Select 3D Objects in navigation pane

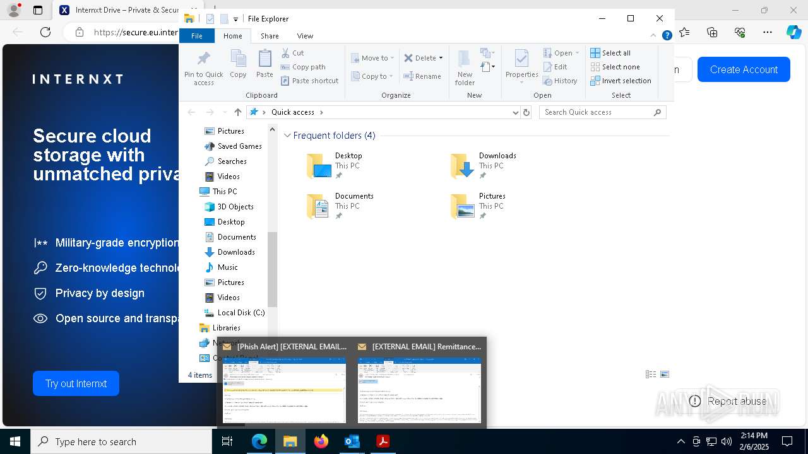pyautogui.click(x=229, y=207)
